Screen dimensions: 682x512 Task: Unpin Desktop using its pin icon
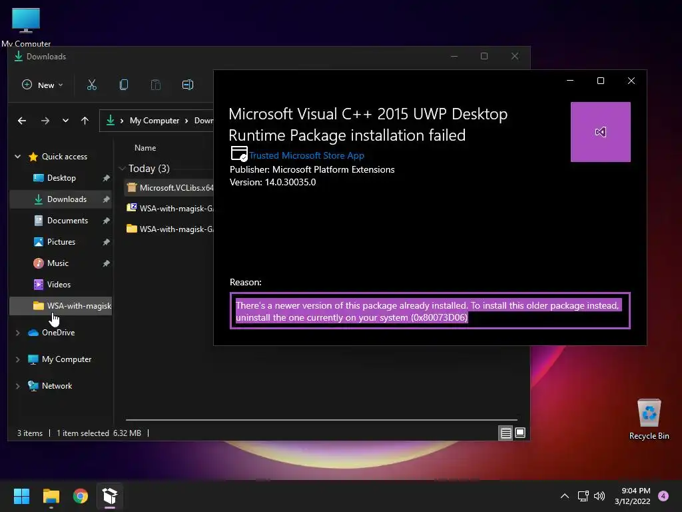click(106, 178)
